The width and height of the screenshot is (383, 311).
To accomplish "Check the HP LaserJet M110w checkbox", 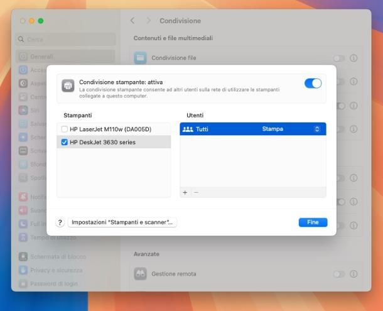I will pyautogui.click(x=65, y=129).
